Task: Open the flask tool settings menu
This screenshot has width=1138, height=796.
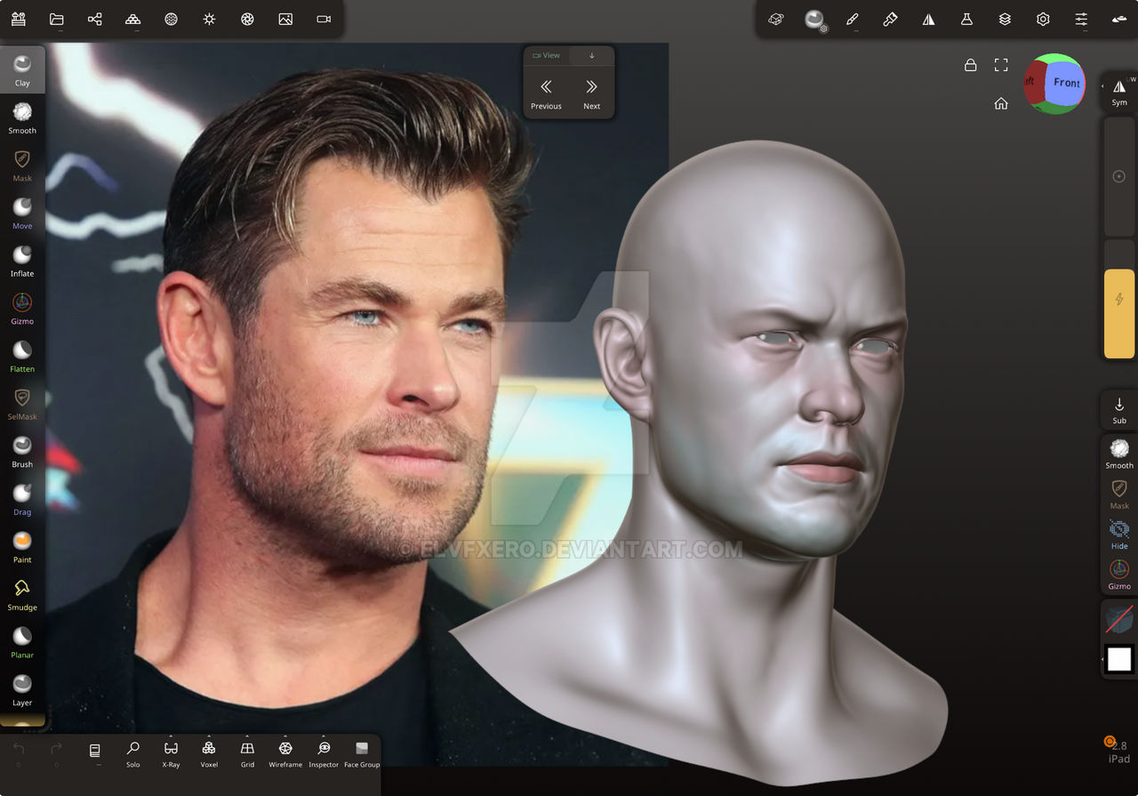Action: tap(966, 19)
